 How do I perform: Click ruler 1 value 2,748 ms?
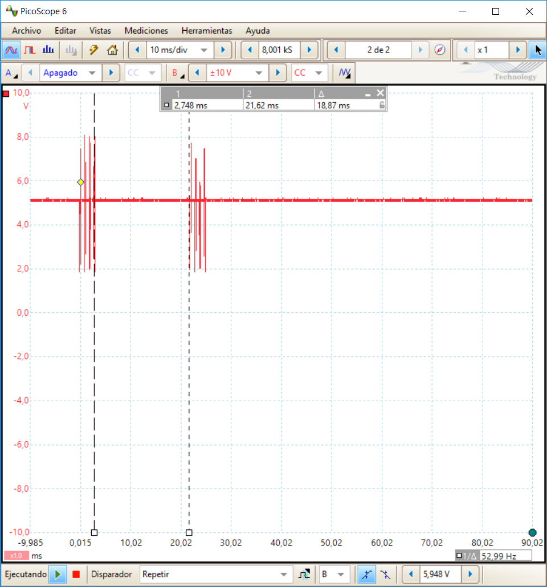(x=190, y=105)
